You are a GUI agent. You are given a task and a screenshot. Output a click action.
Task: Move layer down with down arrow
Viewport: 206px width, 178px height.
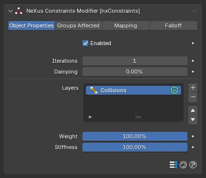point(193,120)
